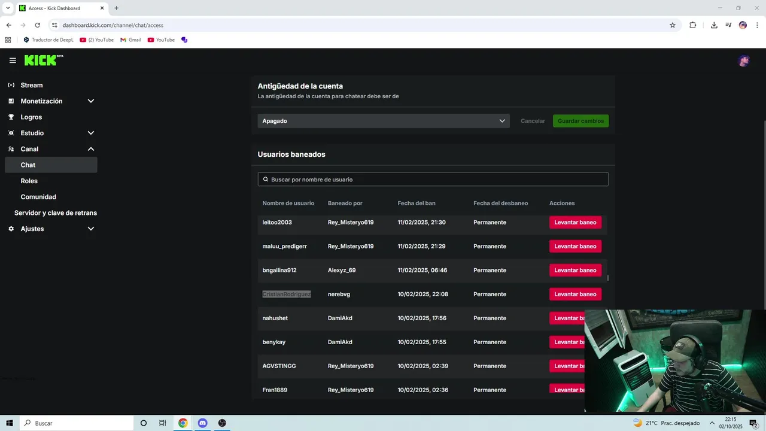Click the Logros trophy icon
The width and height of the screenshot is (766, 431).
click(11, 117)
